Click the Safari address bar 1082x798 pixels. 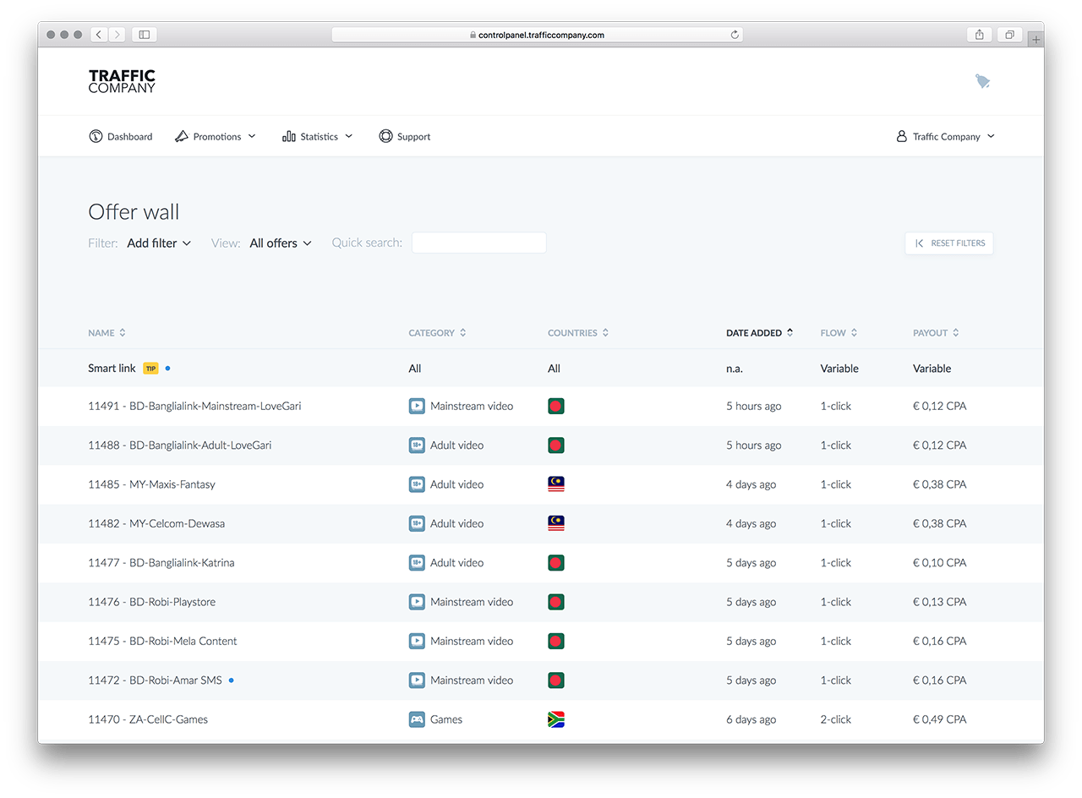tap(537, 35)
